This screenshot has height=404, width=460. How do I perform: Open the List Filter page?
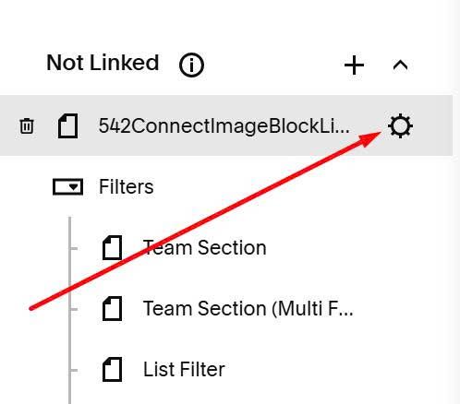[184, 369]
